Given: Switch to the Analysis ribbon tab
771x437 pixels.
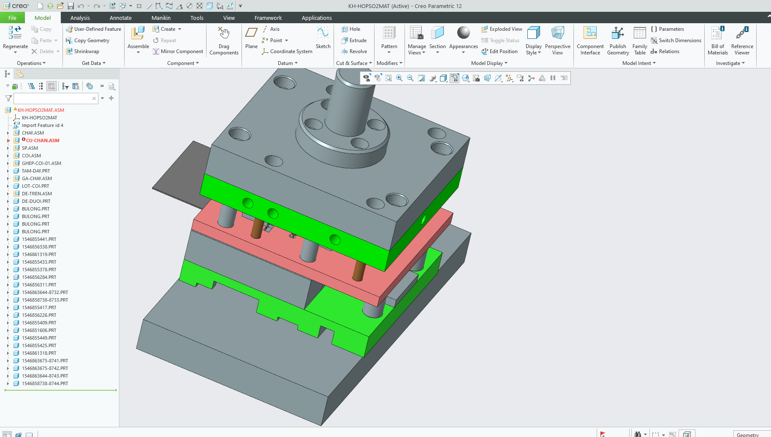Looking at the screenshot, I should click(x=80, y=18).
